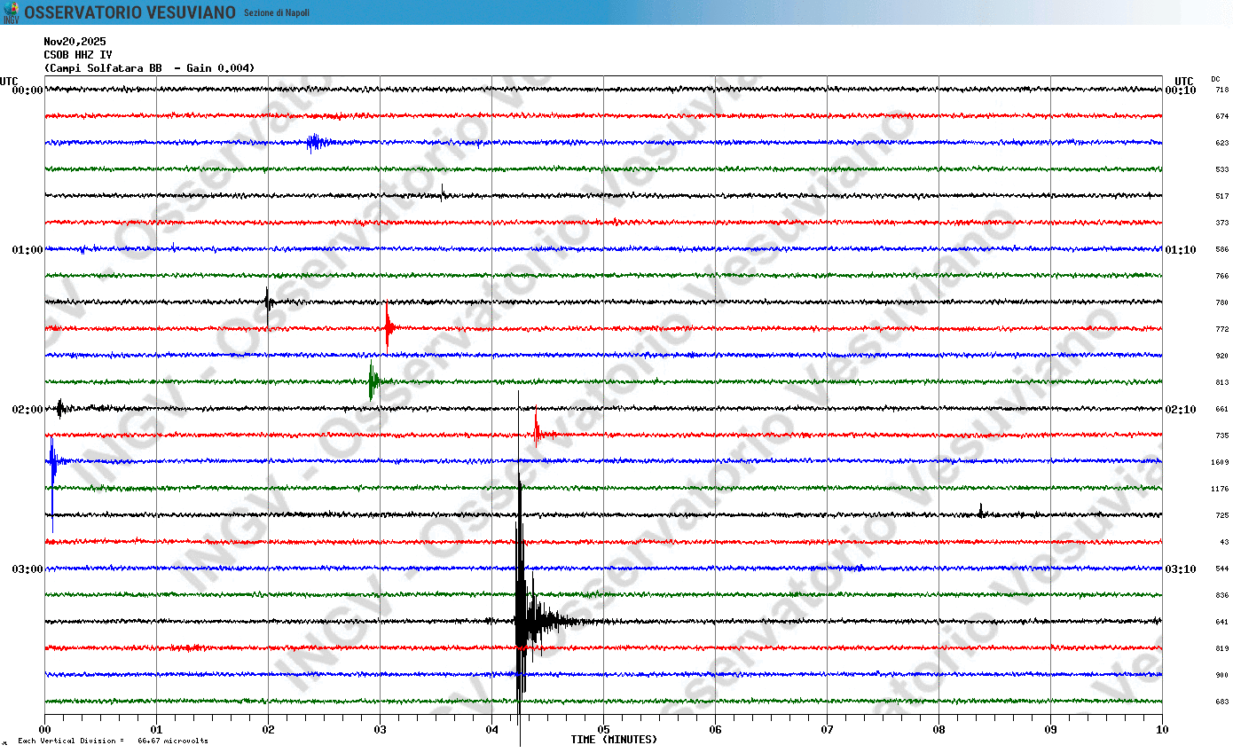
Task: Click the TIME (MINUTES) axis label
Action: (x=614, y=740)
